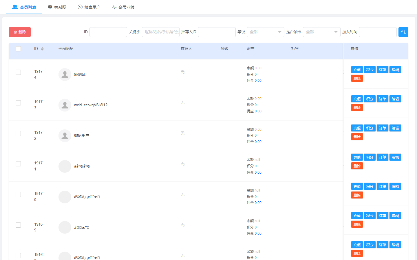The image size is (417, 260).
Task: Click the 资产 column header
Action: tap(250, 49)
